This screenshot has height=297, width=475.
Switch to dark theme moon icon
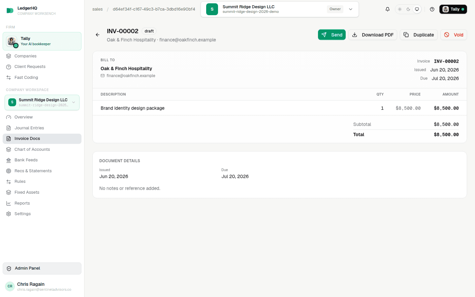click(x=408, y=9)
